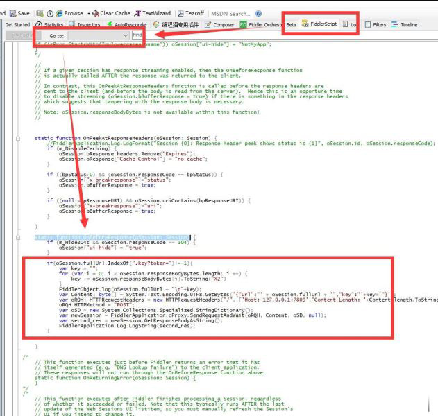Click the highlighted OnBeforeResponse function line
The width and height of the screenshot is (438, 416).
(x=112, y=237)
